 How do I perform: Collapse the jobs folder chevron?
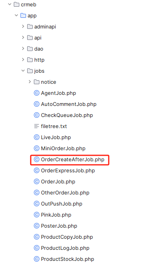tap(23, 71)
